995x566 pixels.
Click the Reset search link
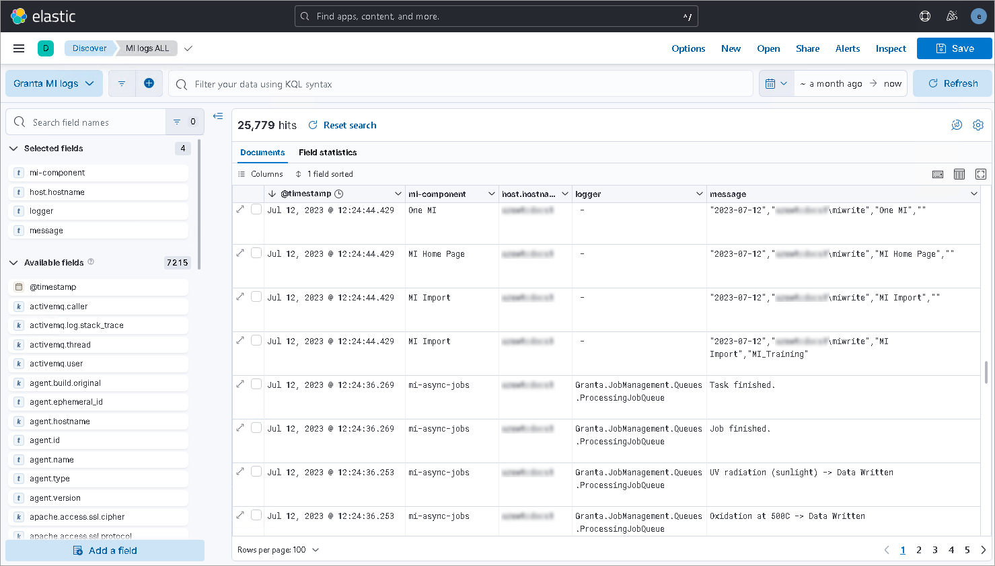[342, 125]
